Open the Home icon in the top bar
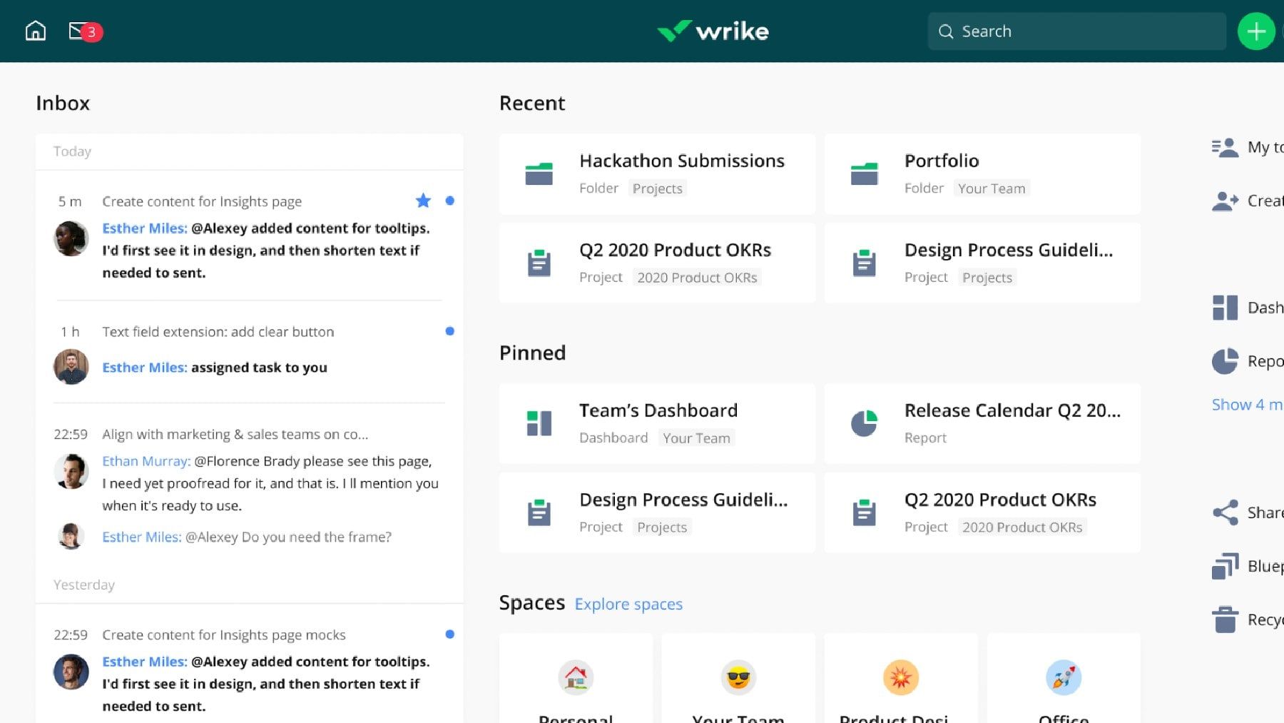Image resolution: width=1284 pixels, height=723 pixels. pos(35,31)
